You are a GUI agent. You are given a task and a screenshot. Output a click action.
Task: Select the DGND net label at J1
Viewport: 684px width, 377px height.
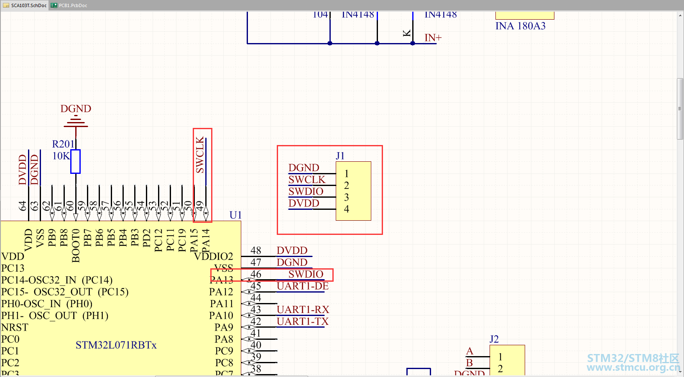[x=304, y=168]
